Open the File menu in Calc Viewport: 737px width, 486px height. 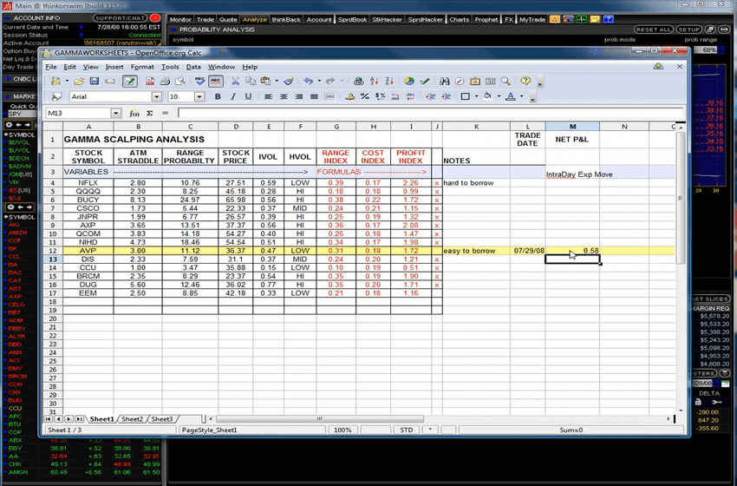(51, 67)
